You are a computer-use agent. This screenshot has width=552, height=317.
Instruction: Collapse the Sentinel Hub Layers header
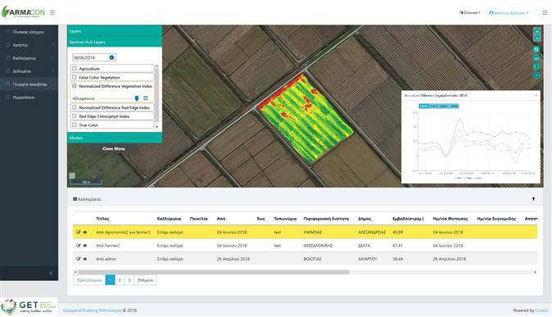[x=115, y=42]
